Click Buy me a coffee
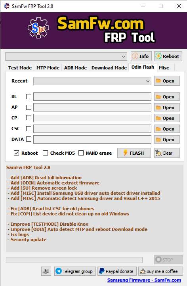This screenshot has height=286, width=187. [x=160, y=271]
